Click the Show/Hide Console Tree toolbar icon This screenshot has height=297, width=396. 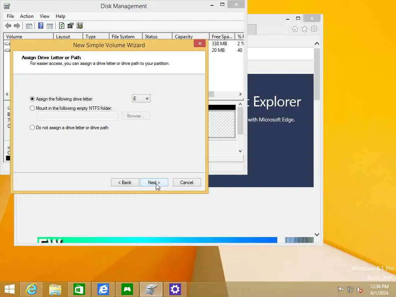coord(29,26)
